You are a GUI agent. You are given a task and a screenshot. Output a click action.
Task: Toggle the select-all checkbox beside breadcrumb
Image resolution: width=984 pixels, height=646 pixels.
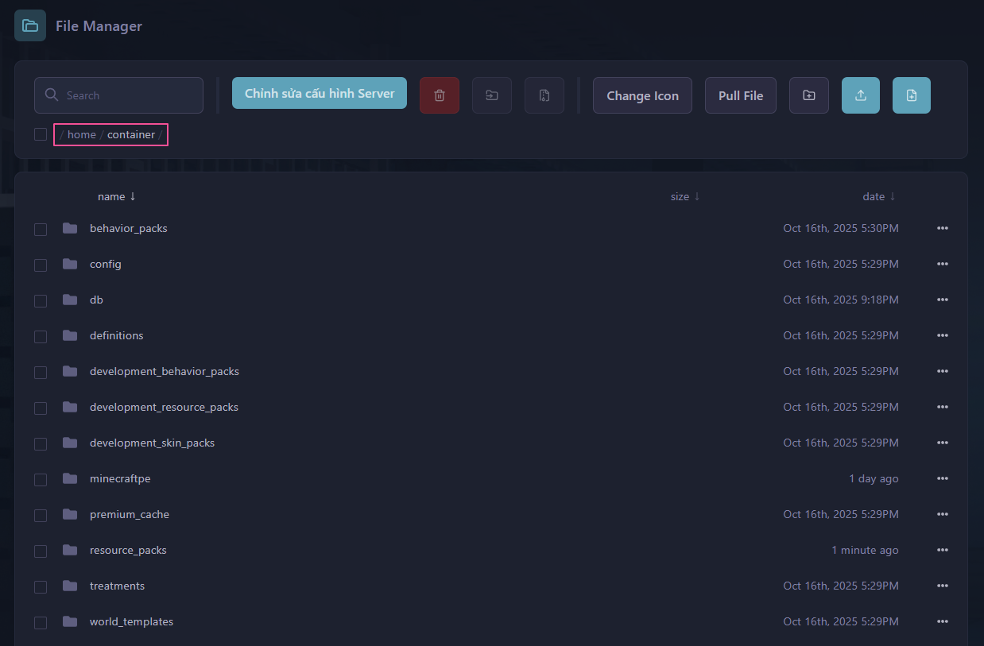[41, 134]
